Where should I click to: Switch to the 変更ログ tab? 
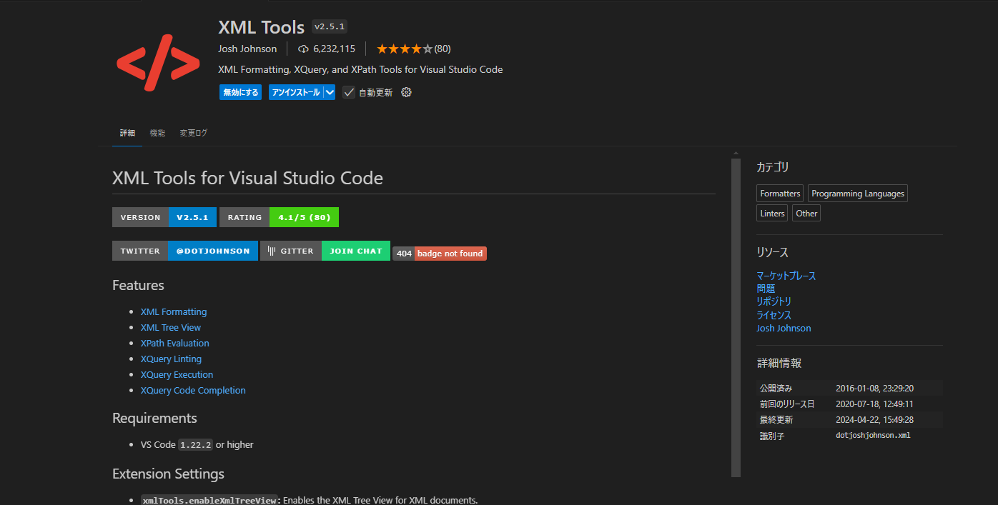(x=193, y=133)
